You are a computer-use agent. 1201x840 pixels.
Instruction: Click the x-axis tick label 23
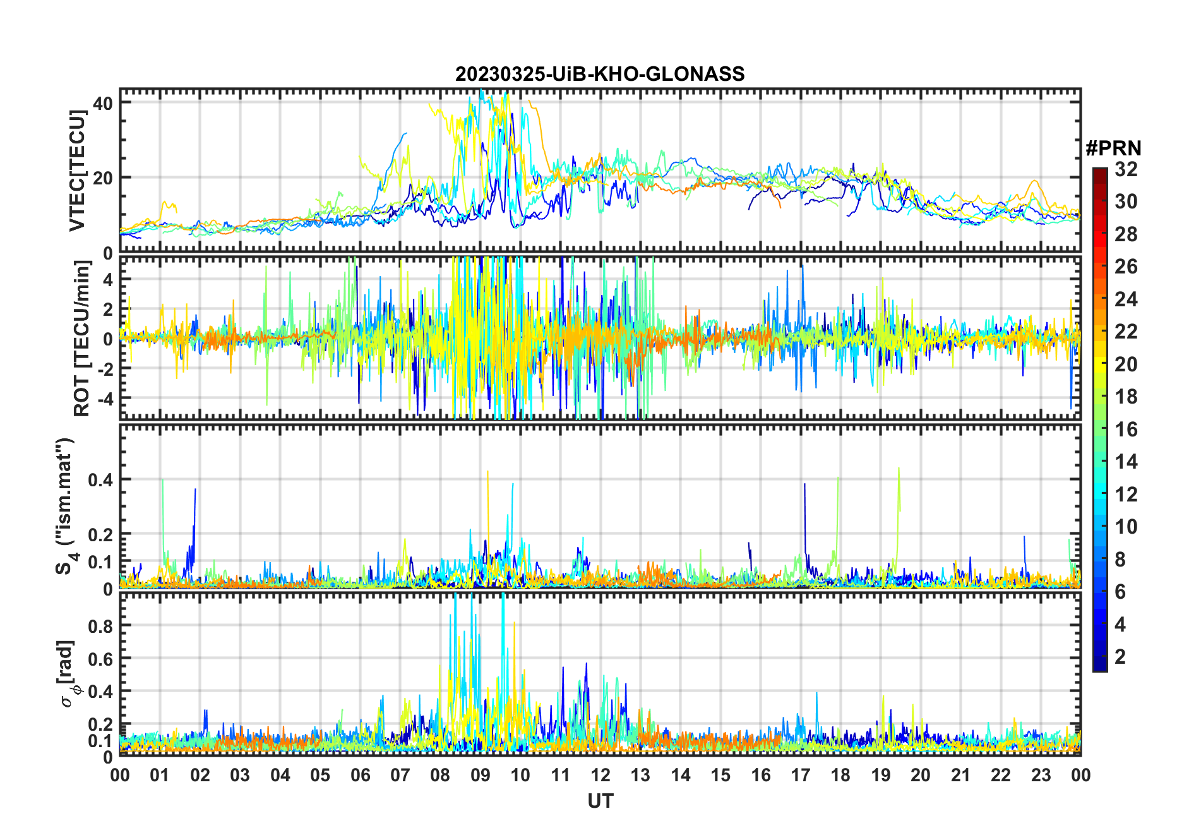1041,775
